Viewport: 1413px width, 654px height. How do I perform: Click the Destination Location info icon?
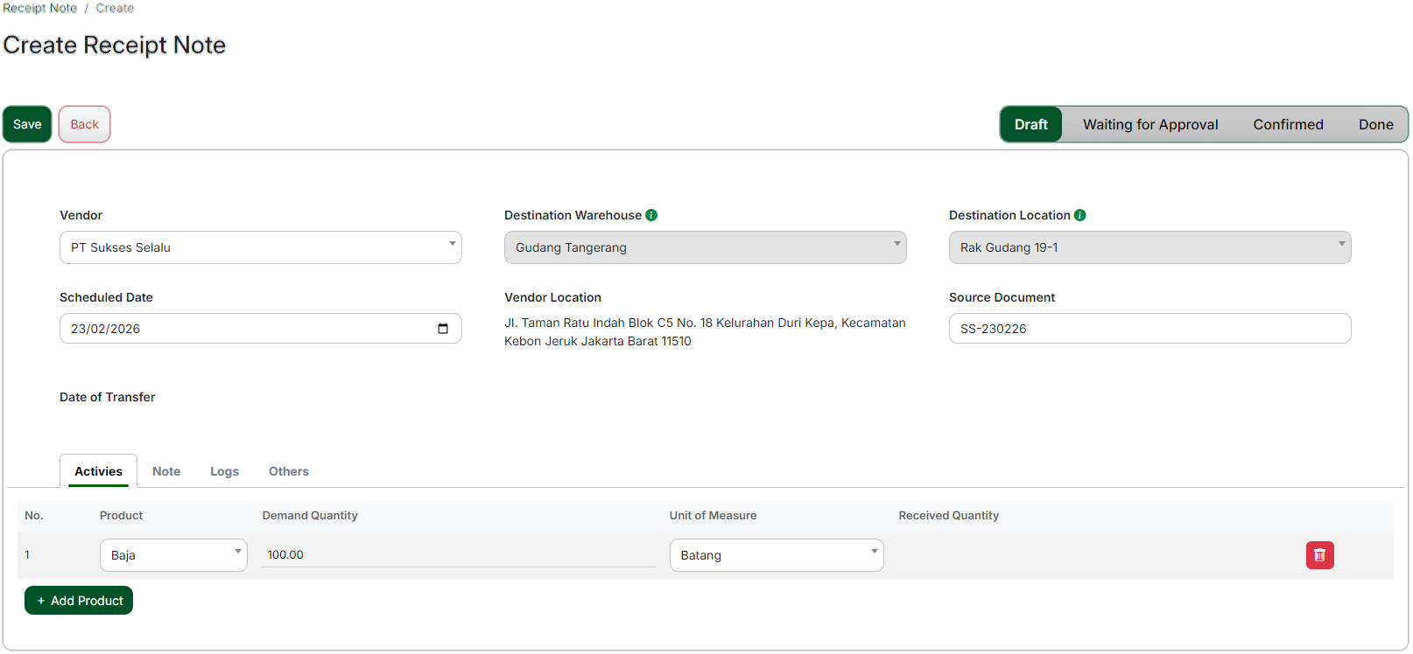pyautogui.click(x=1080, y=215)
